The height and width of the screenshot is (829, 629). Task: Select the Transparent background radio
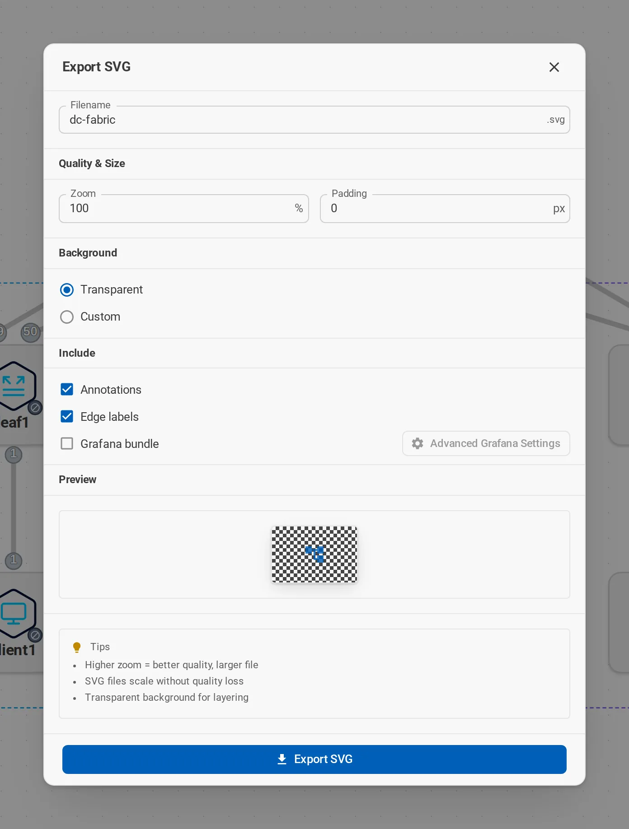67,290
